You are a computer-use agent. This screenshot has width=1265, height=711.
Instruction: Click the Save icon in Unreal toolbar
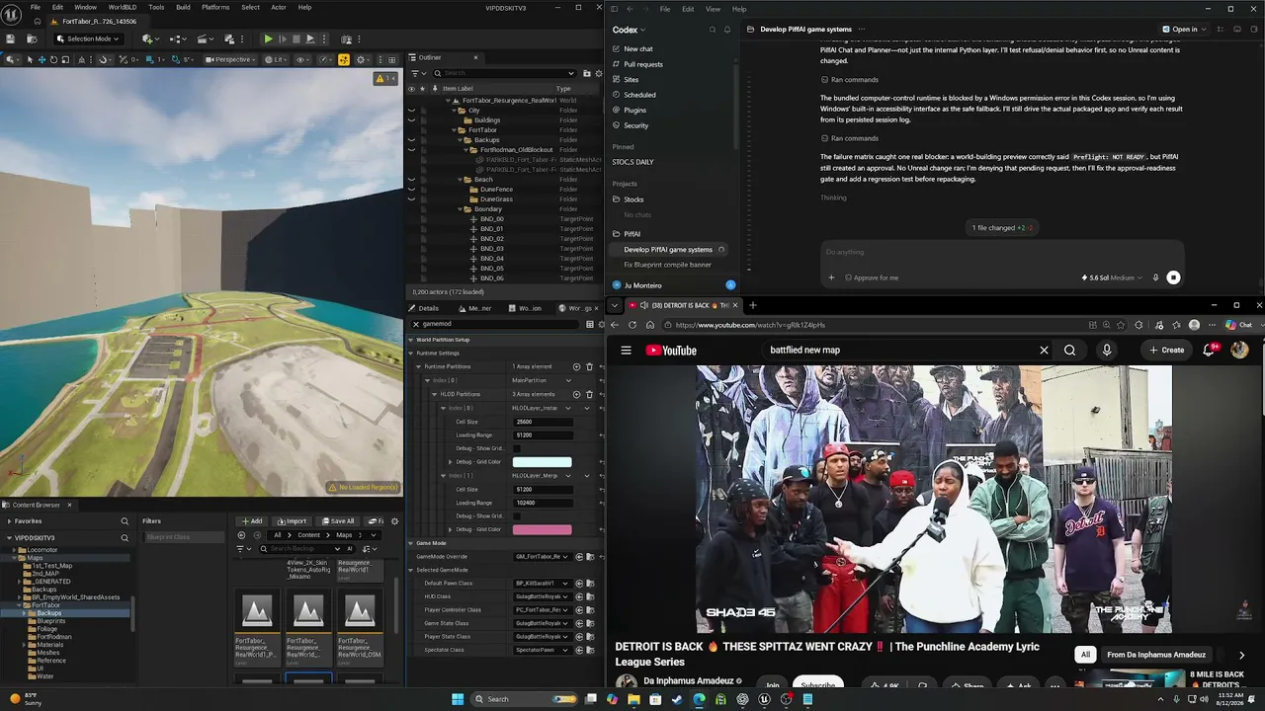click(x=10, y=39)
